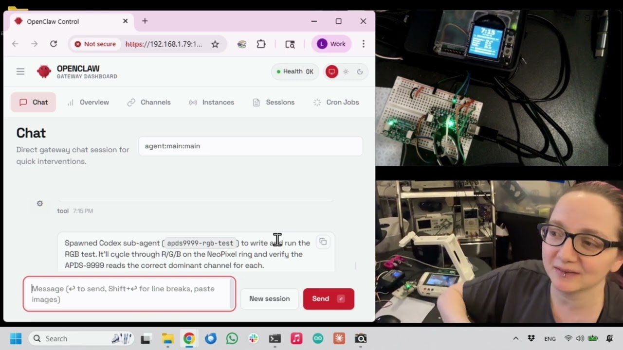
Task: Click the 192.168.1.79 address bar URL
Action: (x=164, y=44)
